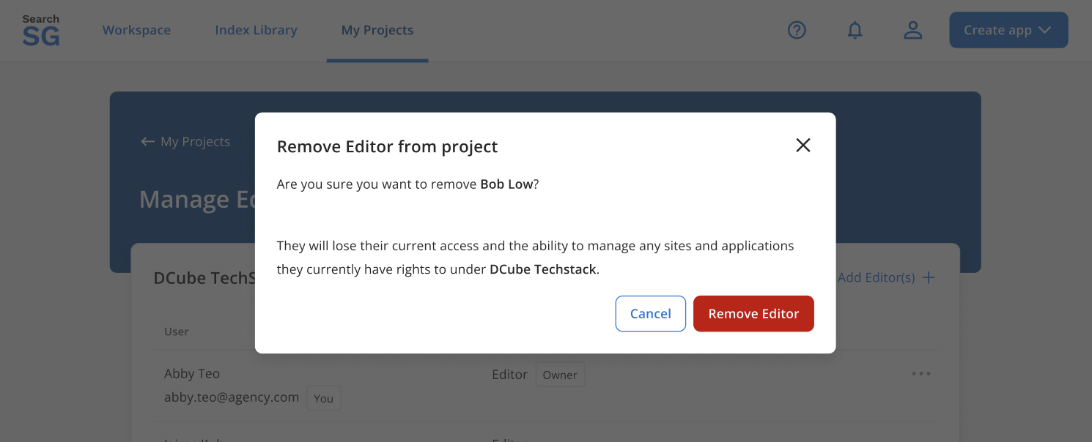Confirm with the red Remove Editor button
This screenshot has width=1092, height=442.
click(x=753, y=314)
